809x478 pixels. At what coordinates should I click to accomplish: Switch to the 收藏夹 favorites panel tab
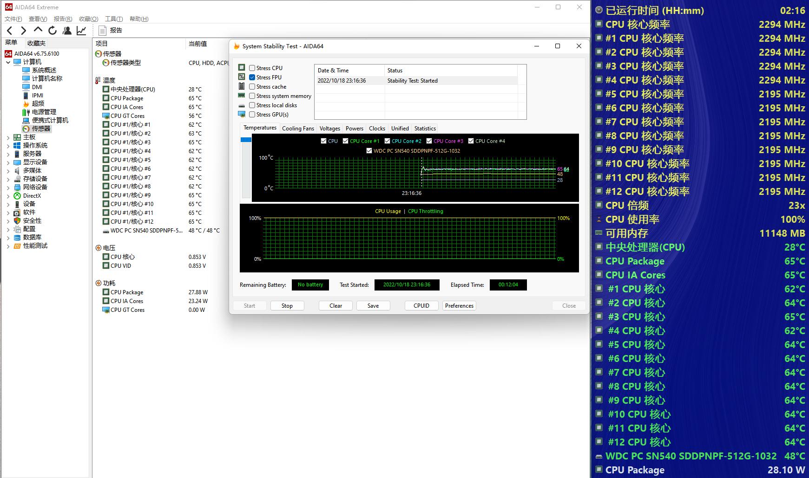(x=36, y=43)
